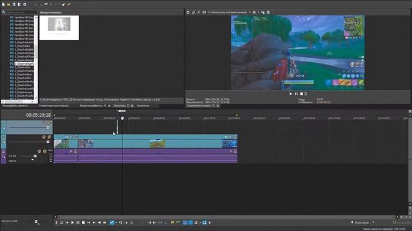Screen dimensions: 412x231
Task: Save the project with the floppy icon
Action: (x=14, y=4)
